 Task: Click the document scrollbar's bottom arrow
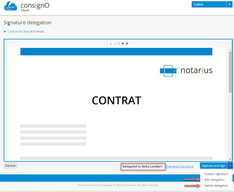230,159
